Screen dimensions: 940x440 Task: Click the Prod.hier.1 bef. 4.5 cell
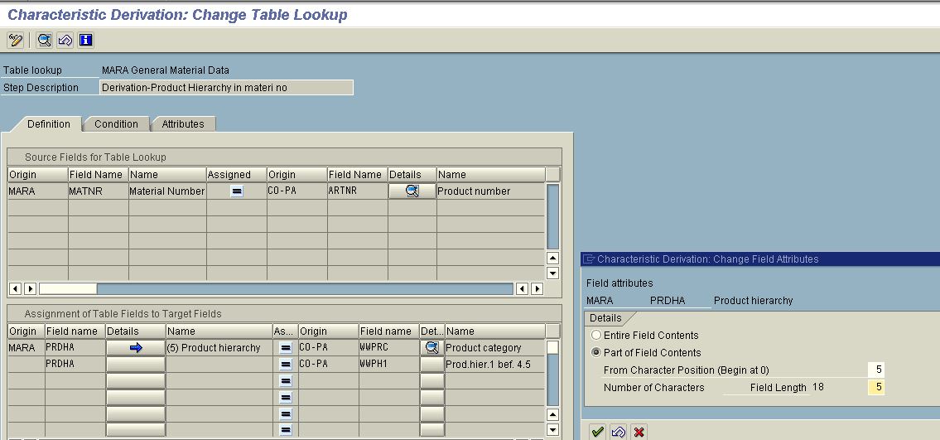(x=494, y=365)
